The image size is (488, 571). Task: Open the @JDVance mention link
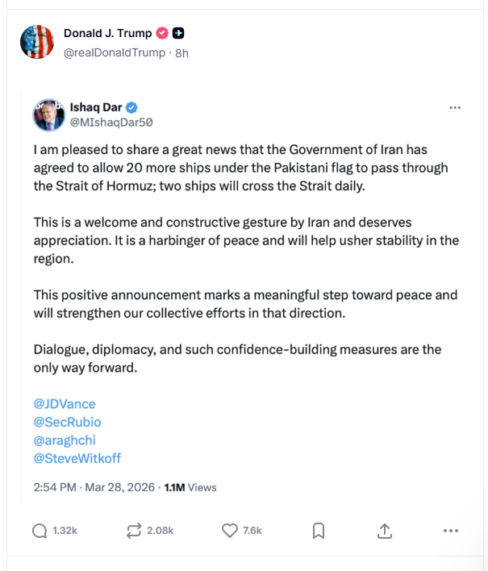pyautogui.click(x=65, y=404)
